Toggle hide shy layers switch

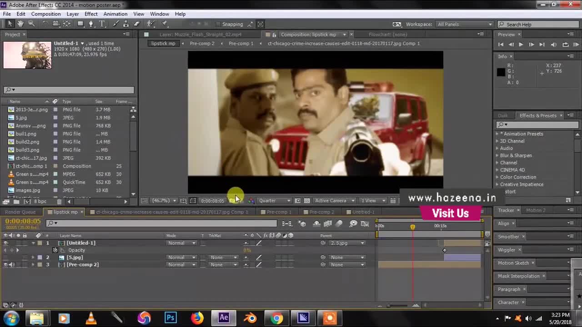tap(316, 223)
